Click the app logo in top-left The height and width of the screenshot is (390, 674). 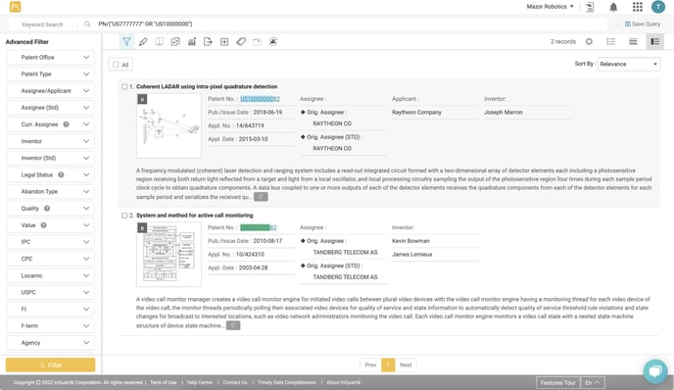[15, 7]
